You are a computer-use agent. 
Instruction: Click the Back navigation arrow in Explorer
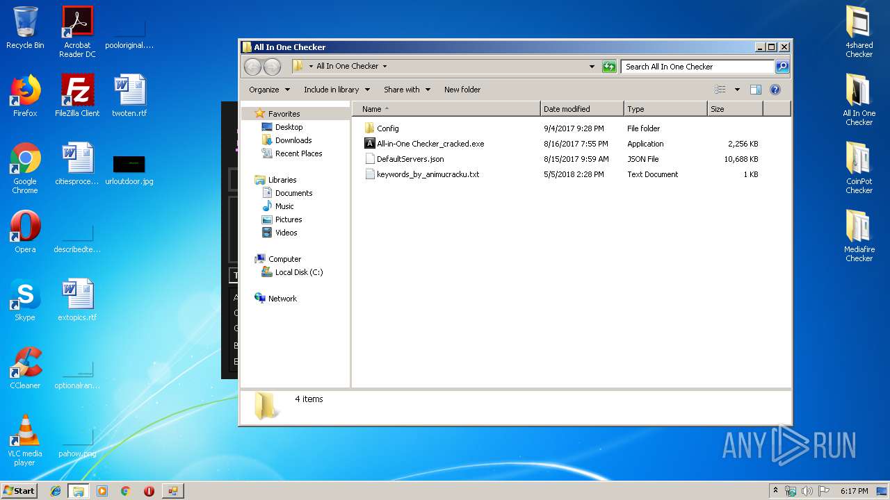coord(253,67)
